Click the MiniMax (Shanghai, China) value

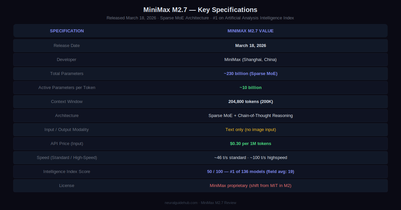tap(250, 60)
